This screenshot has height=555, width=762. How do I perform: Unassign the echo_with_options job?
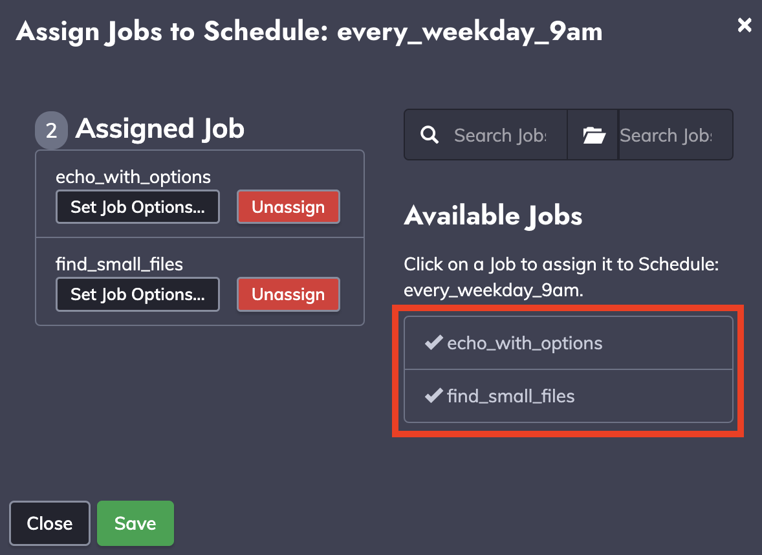pyautogui.click(x=288, y=207)
